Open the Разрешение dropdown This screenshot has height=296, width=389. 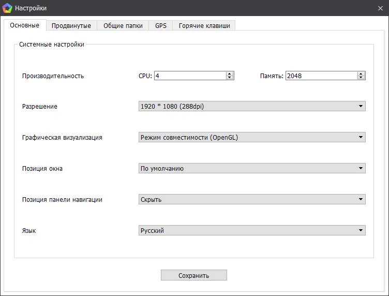(x=252, y=106)
